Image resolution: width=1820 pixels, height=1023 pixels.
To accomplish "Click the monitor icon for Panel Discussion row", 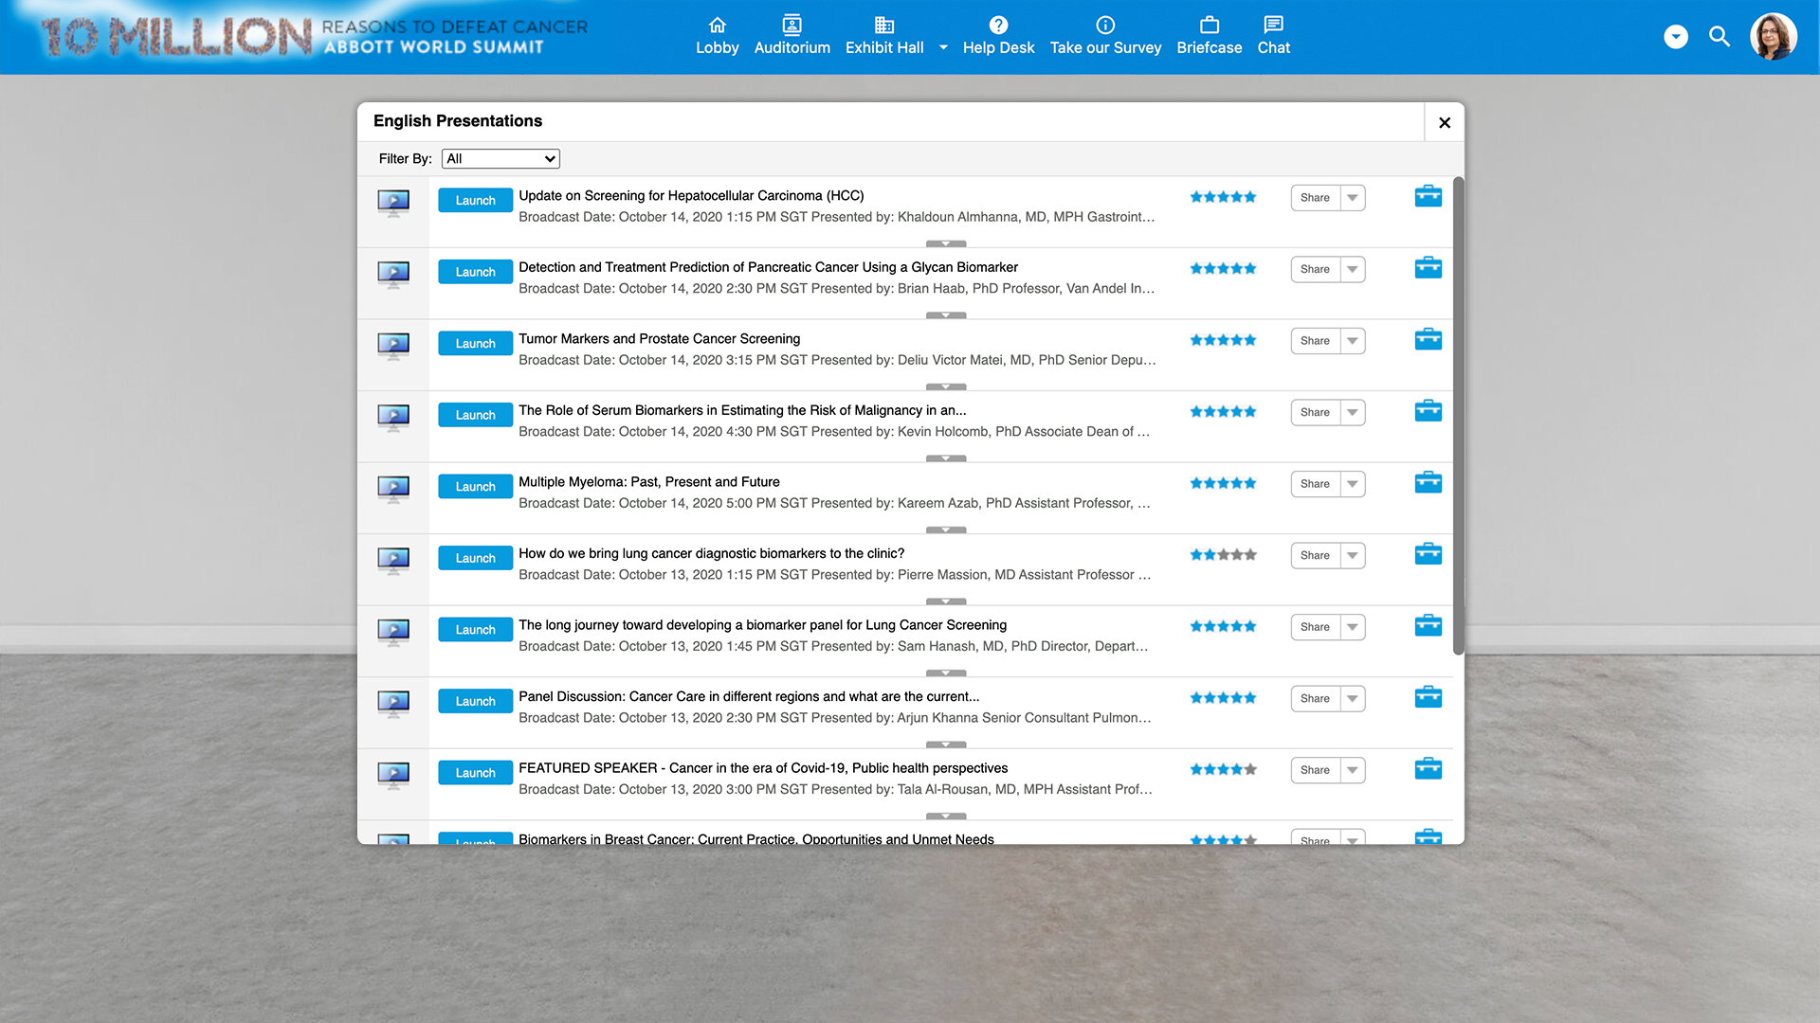I will 393,704.
